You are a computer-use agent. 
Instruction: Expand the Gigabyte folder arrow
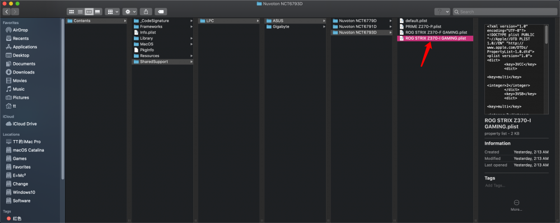(324, 26)
